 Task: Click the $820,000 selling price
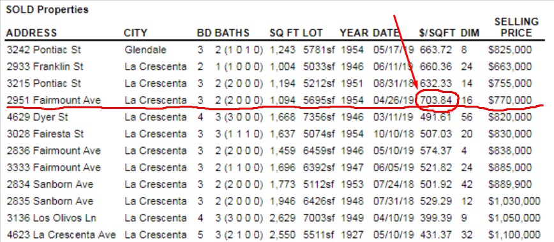(510, 117)
